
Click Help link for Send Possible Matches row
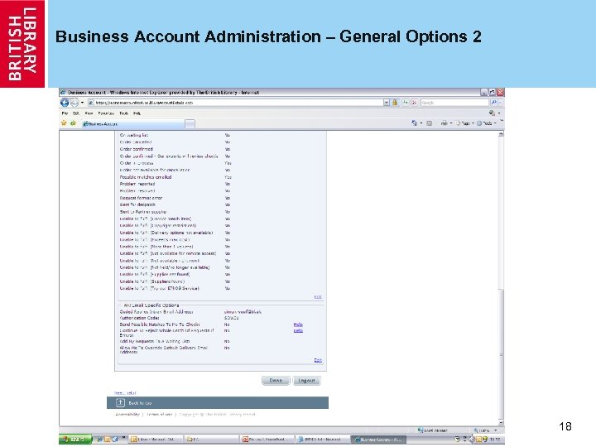pyautogui.click(x=298, y=324)
